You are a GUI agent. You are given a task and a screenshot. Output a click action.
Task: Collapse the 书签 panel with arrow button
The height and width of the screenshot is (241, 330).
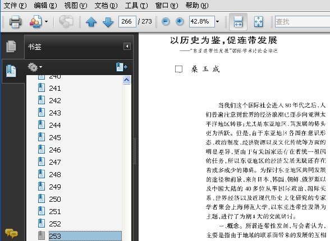127,46
